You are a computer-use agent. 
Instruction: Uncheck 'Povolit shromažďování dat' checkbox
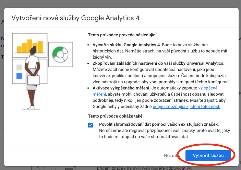91,125
